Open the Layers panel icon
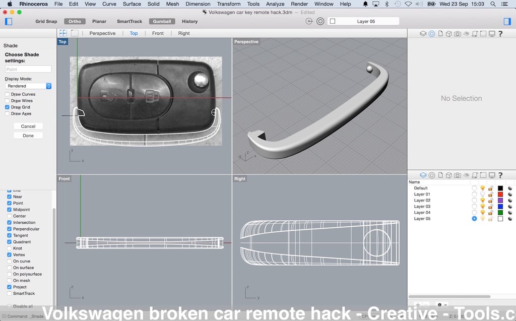 423,33
